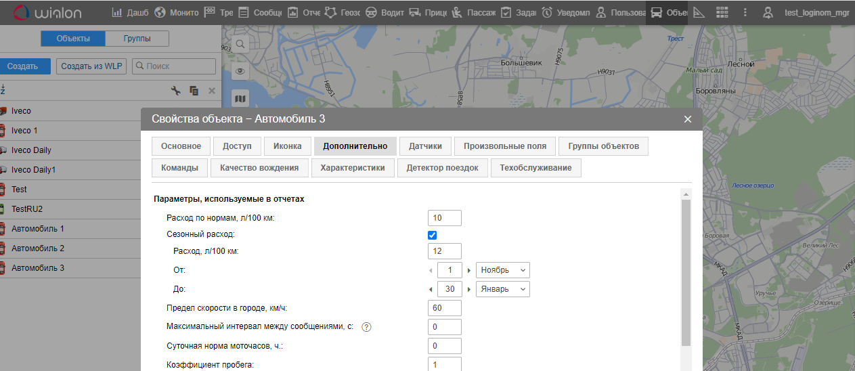
Task: Click the copy icon above the unit list
Action: tap(194, 91)
